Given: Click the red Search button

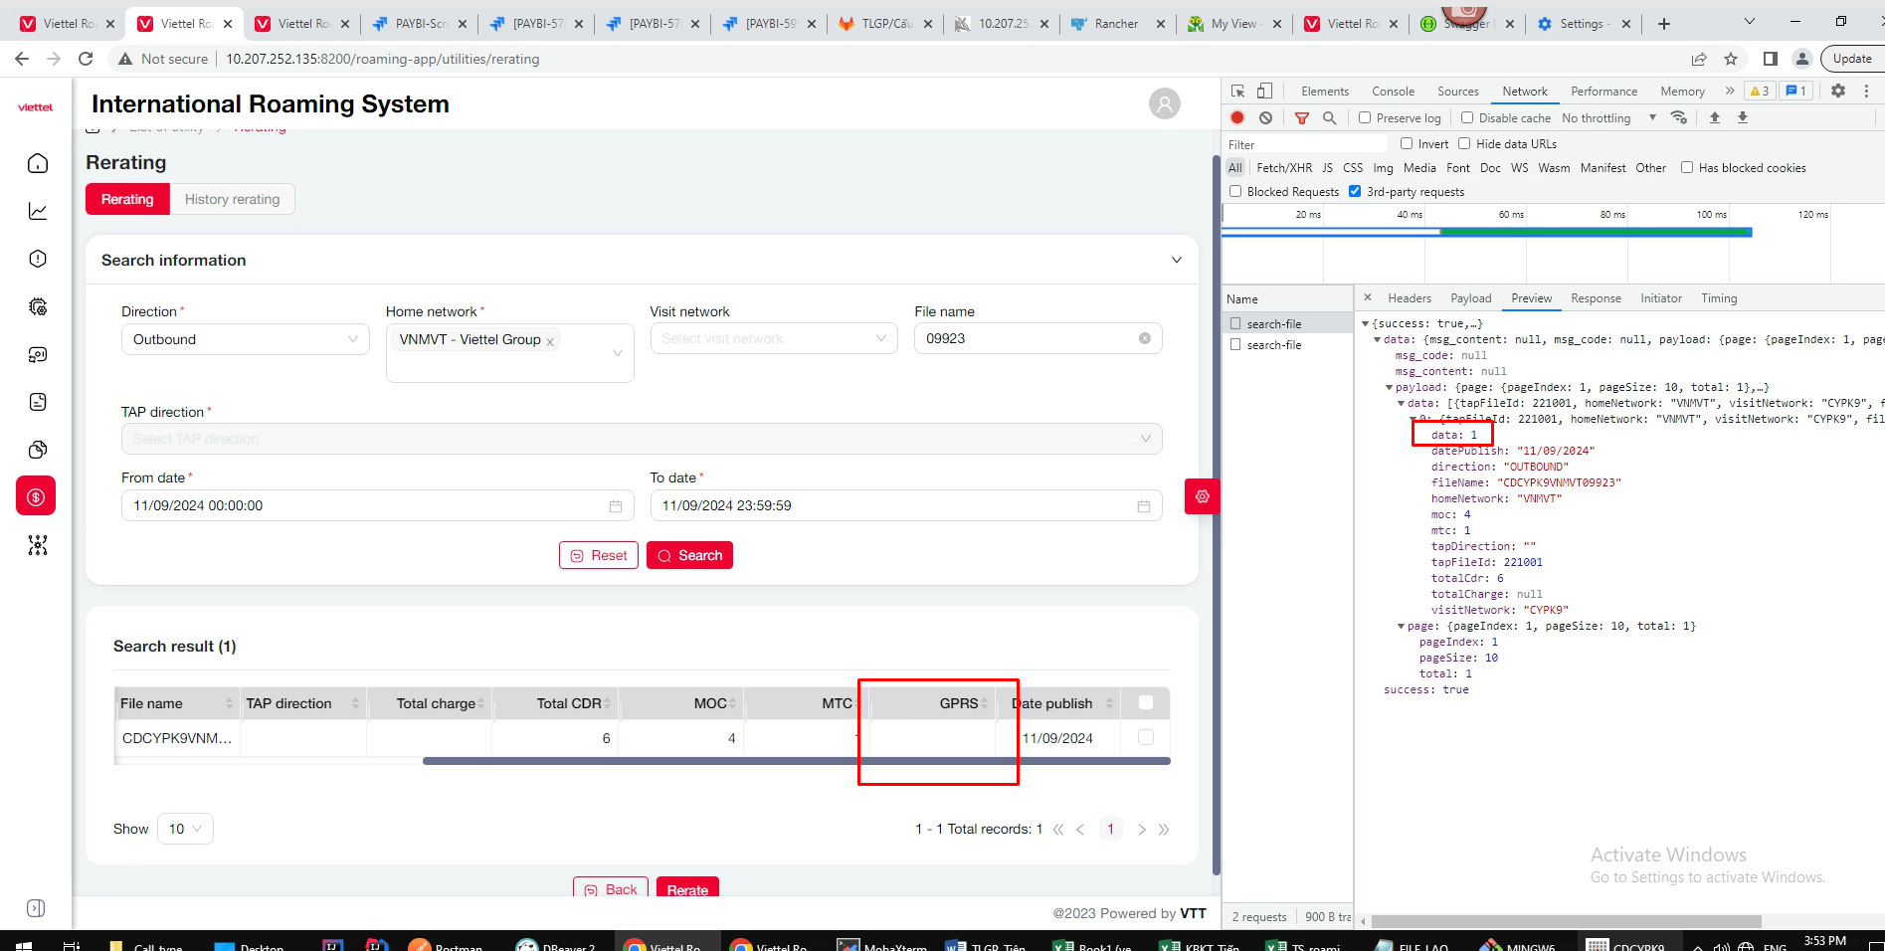Looking at the screenshot, I should (x=689, y=555).
